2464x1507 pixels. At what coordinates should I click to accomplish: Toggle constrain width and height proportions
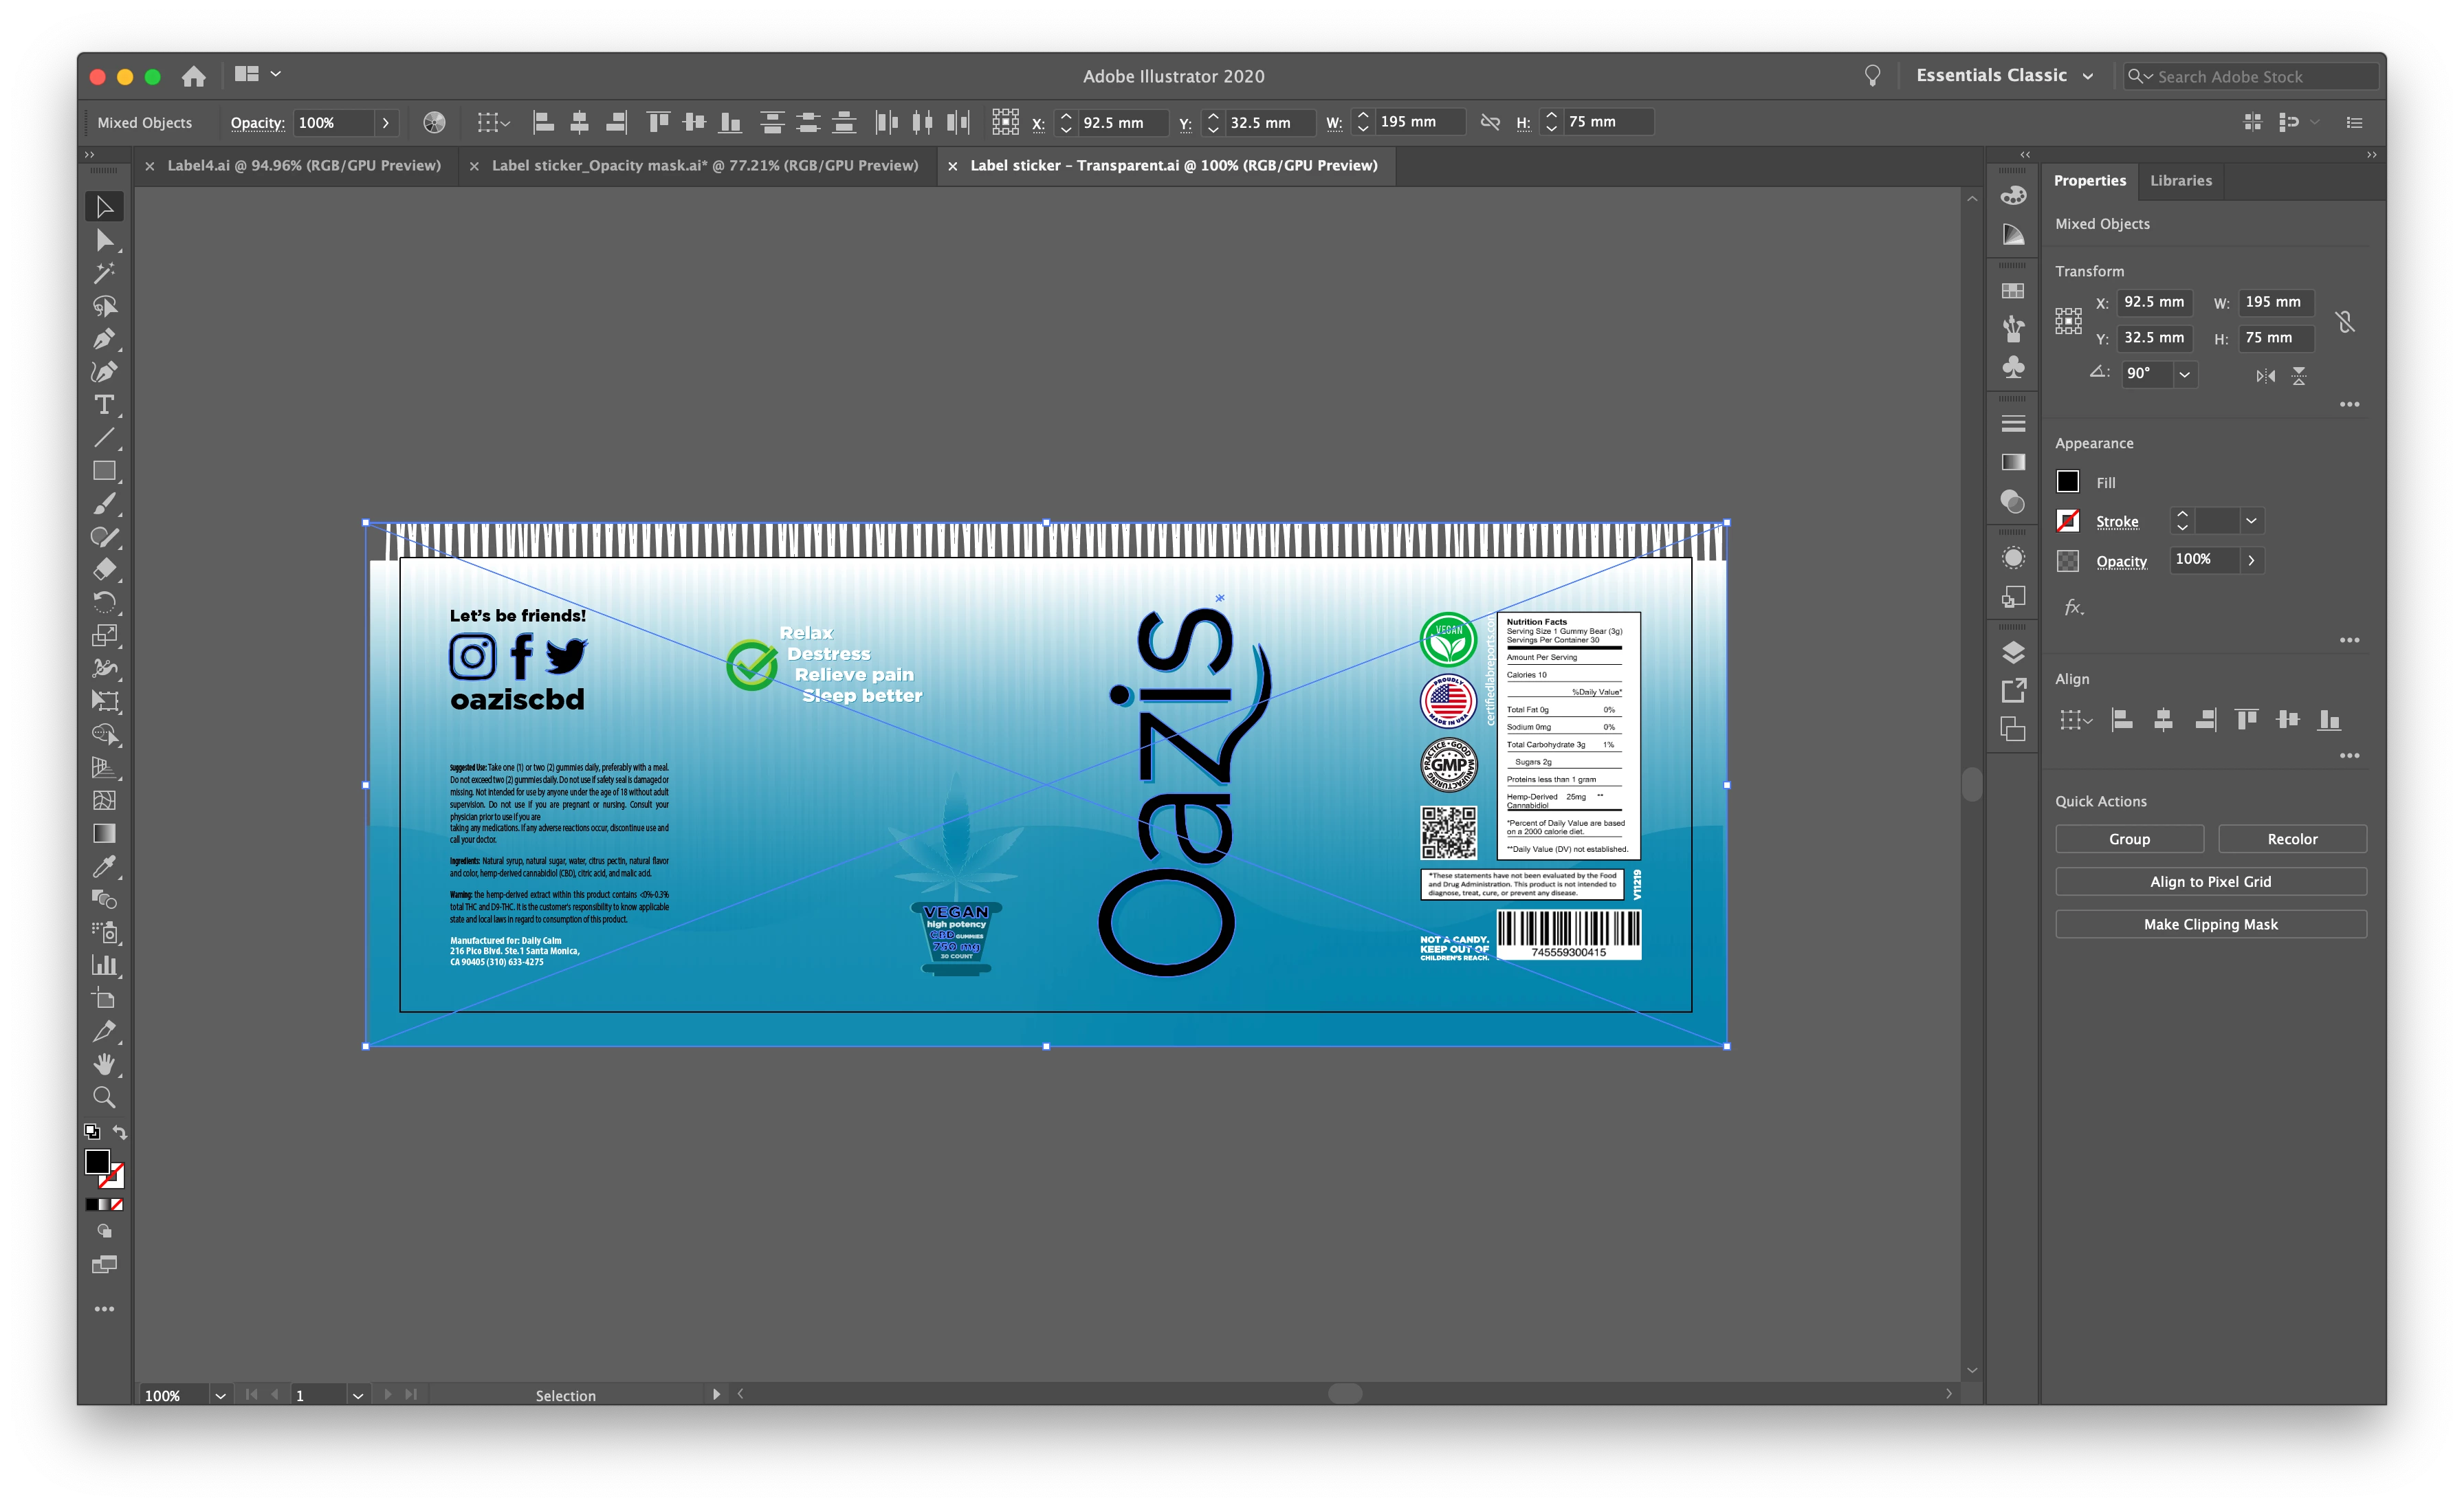[x=2344, y=321]
